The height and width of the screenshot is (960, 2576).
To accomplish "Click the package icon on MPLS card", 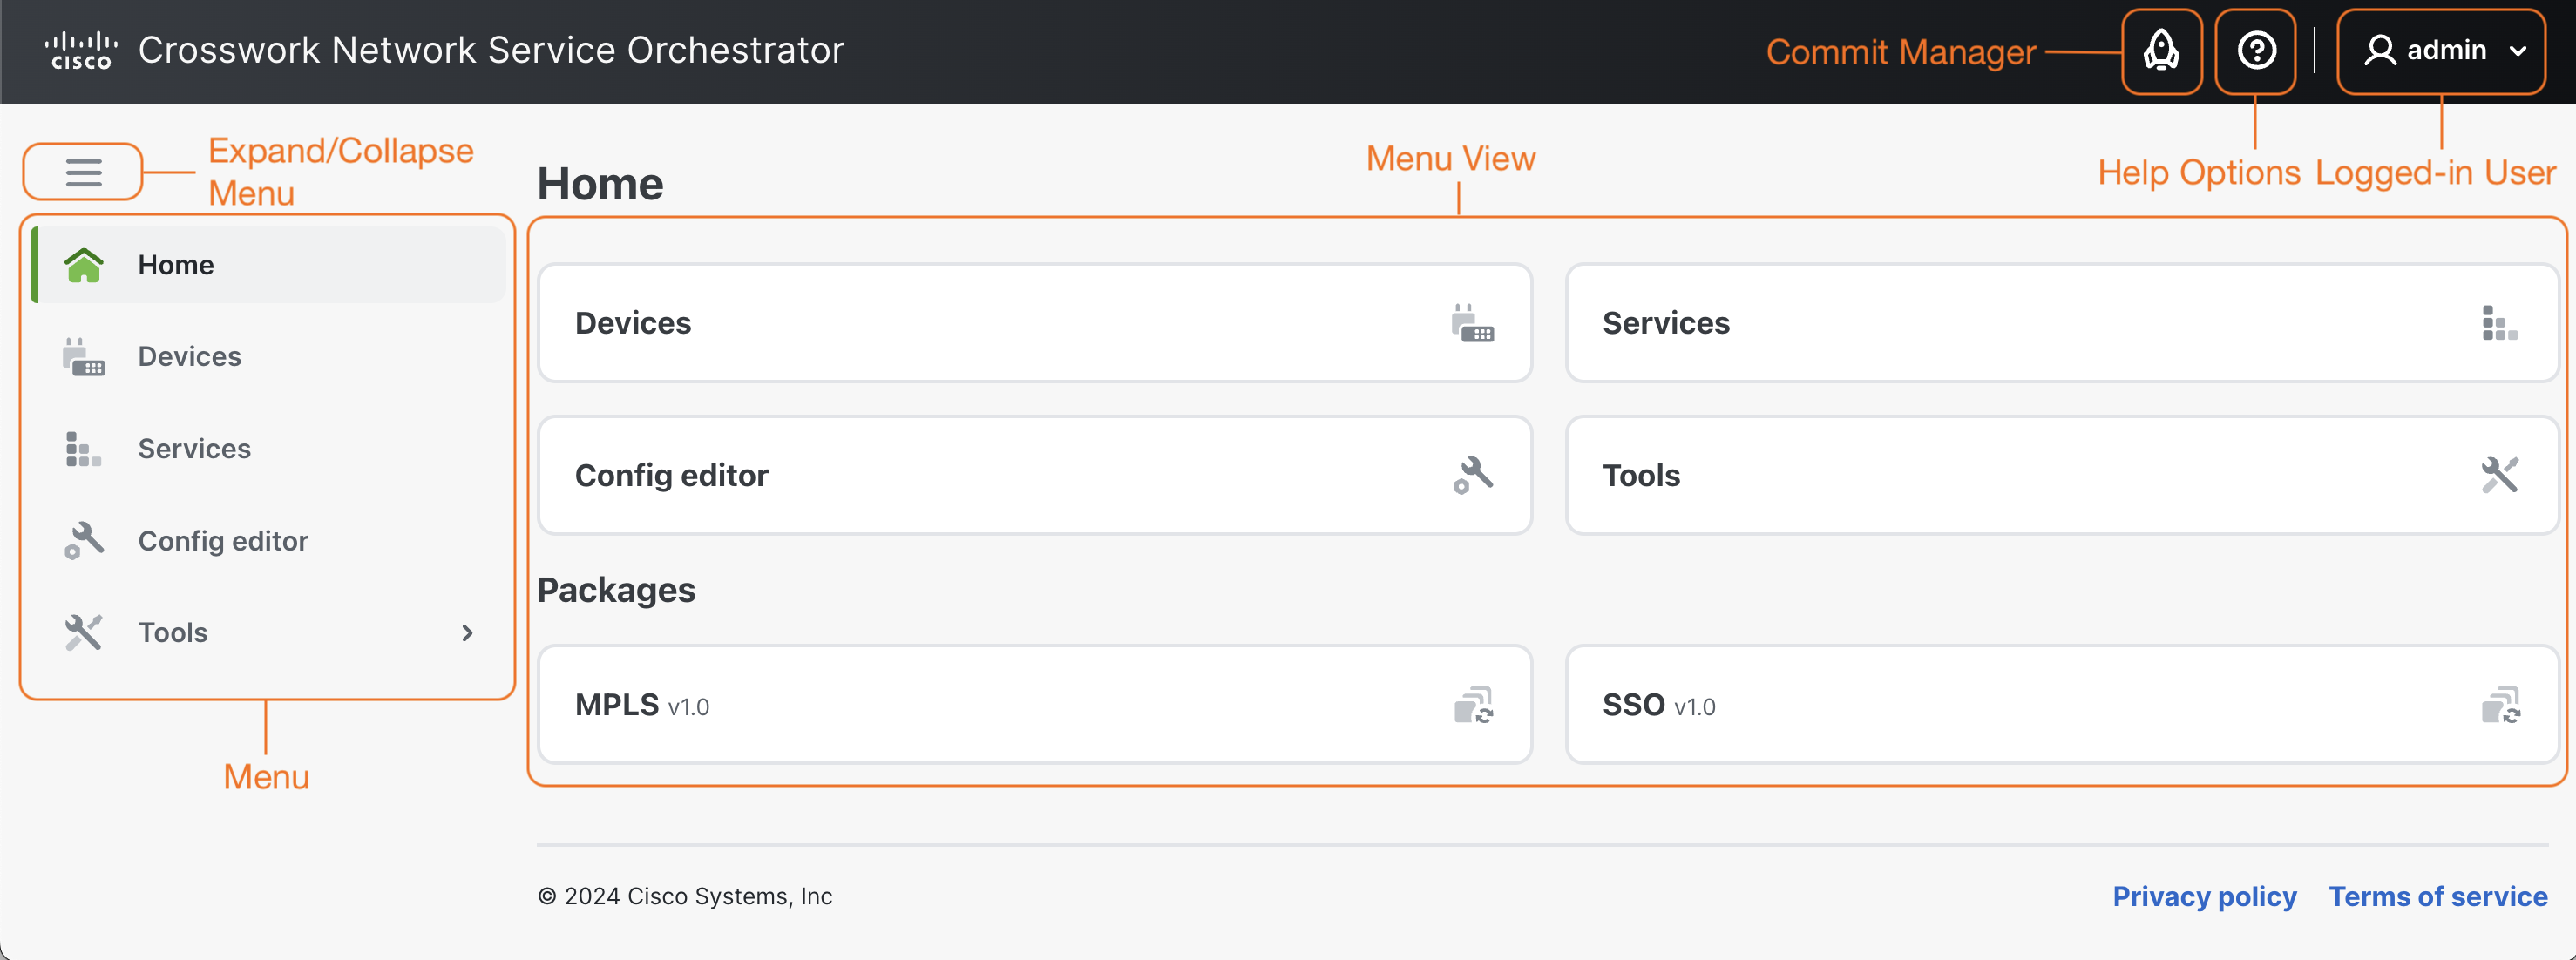I will (x=1473, y=706).
